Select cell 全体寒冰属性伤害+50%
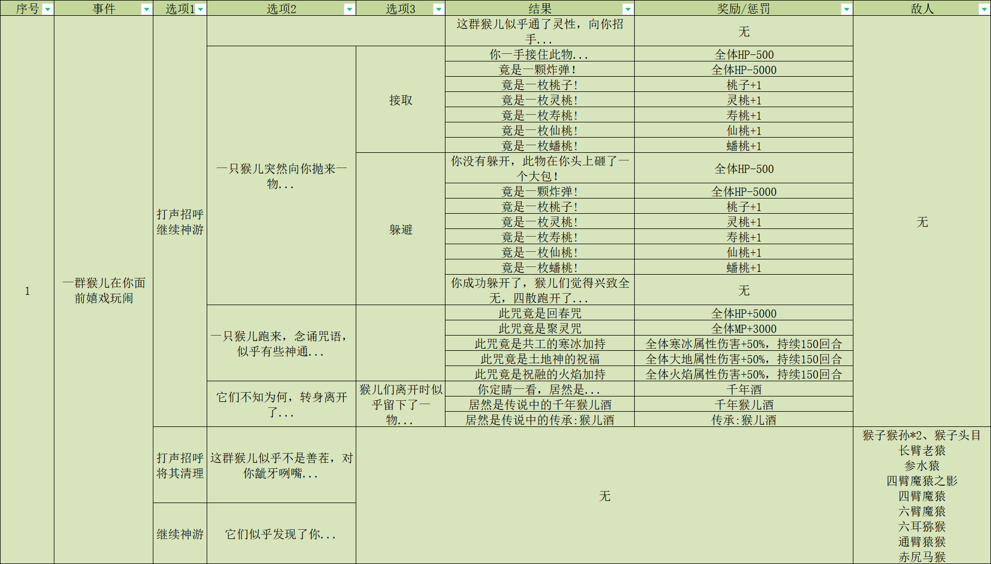 pyautogui.click(x=744, y=343)
